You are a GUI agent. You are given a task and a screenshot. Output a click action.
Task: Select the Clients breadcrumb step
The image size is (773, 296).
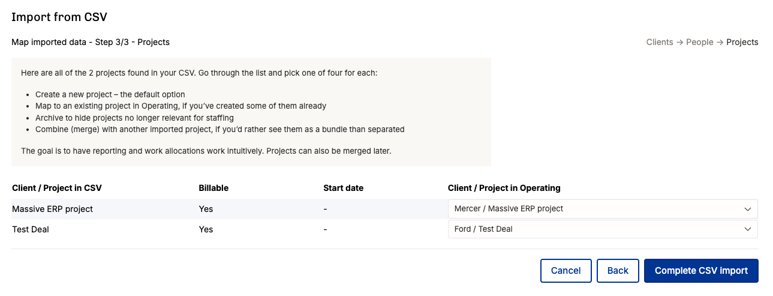click(660, 42)
